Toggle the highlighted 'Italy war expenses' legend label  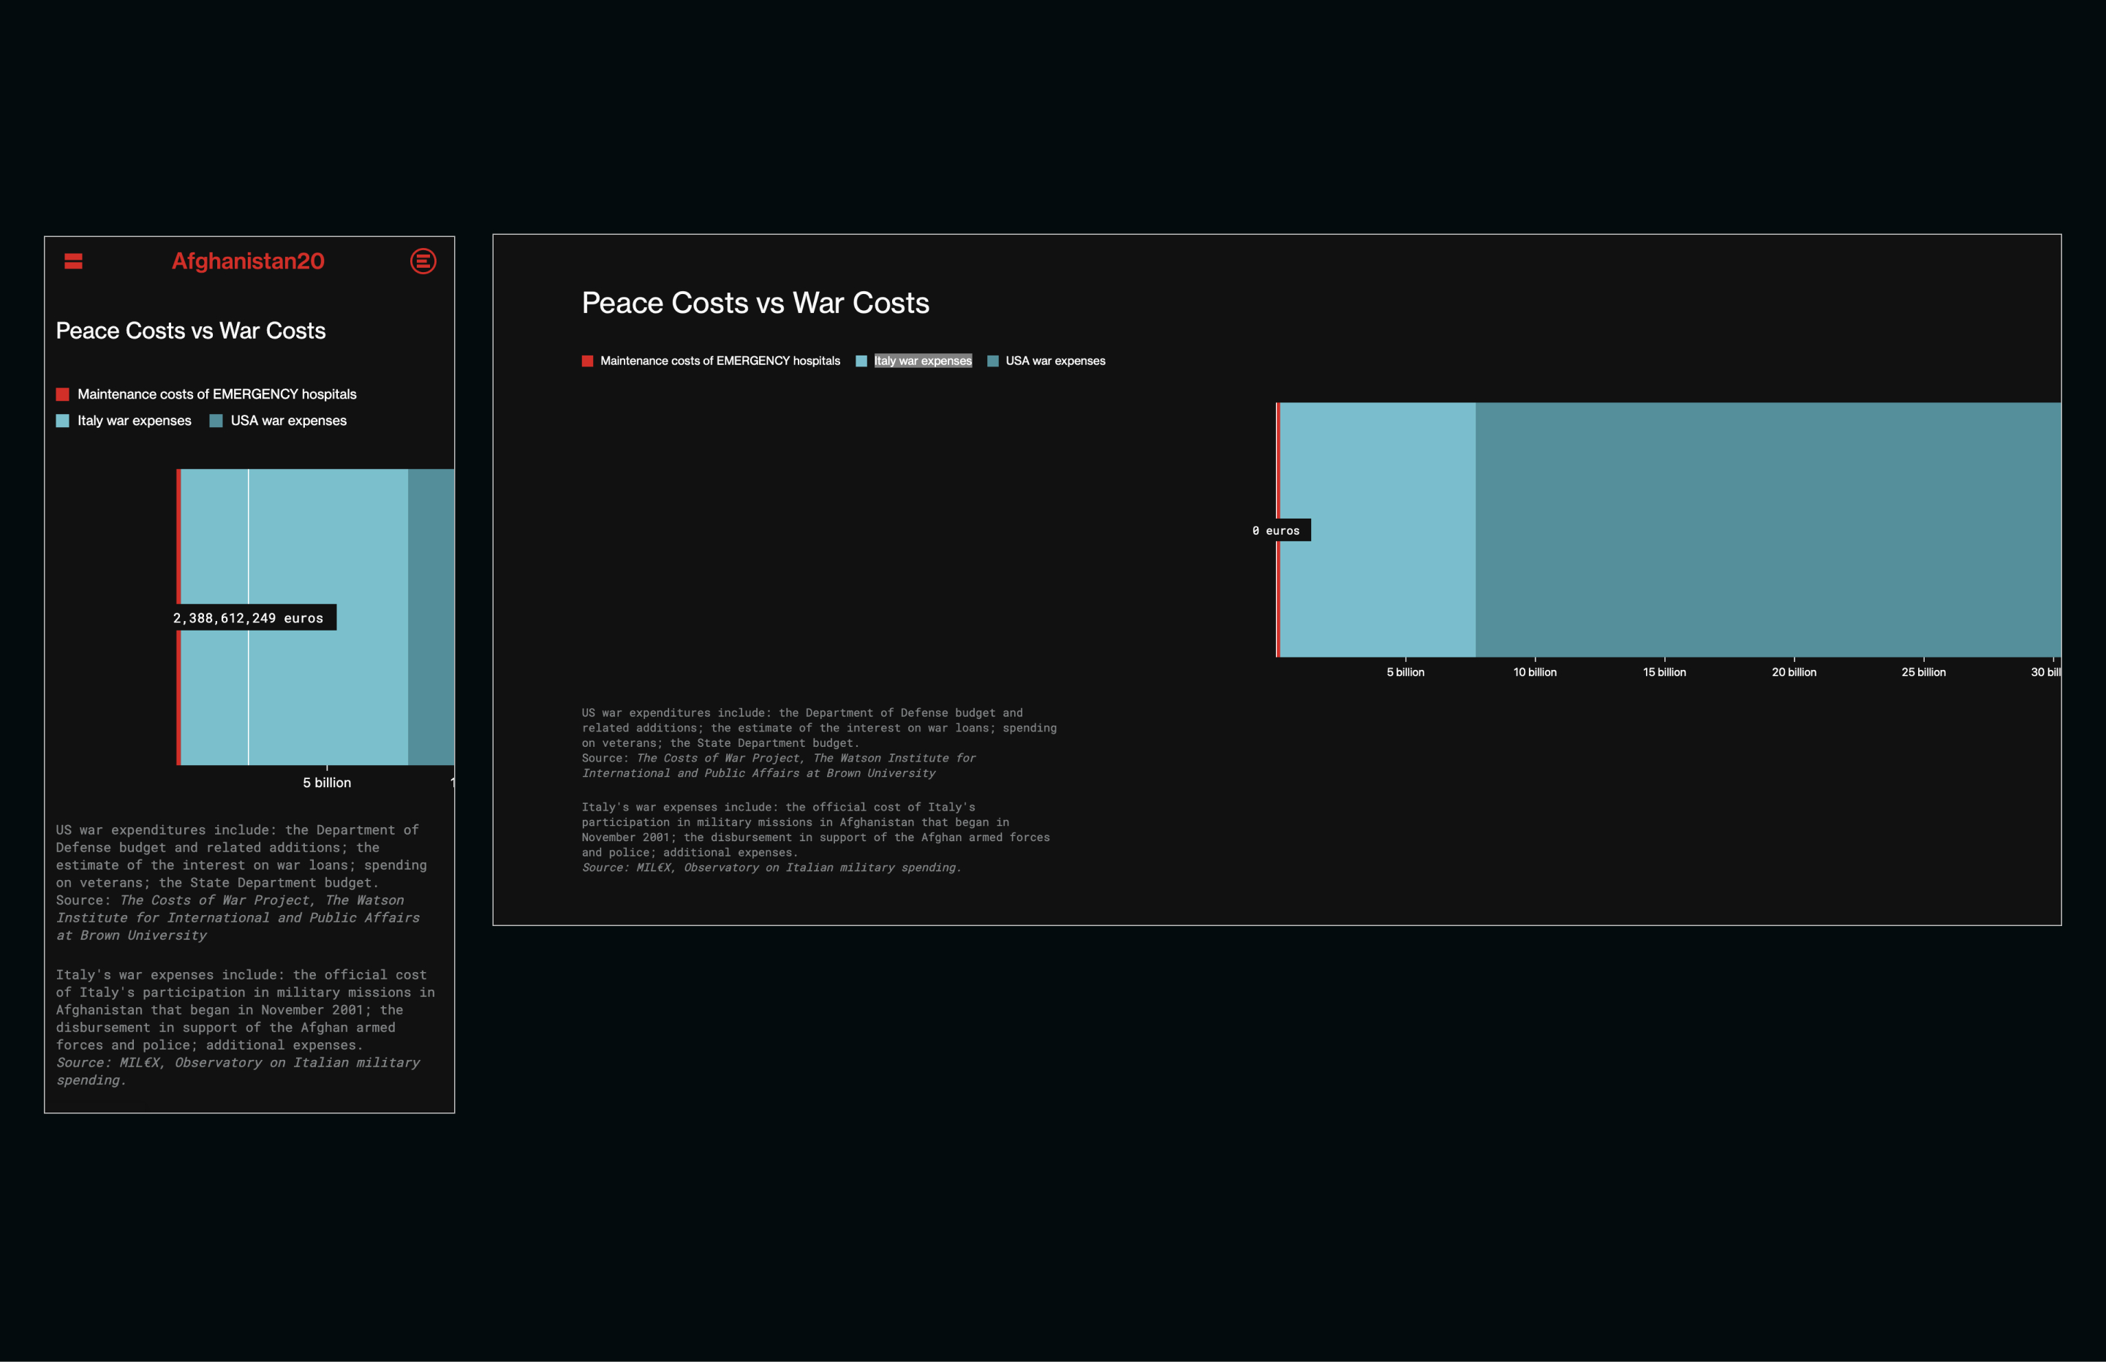coord(922,361)
